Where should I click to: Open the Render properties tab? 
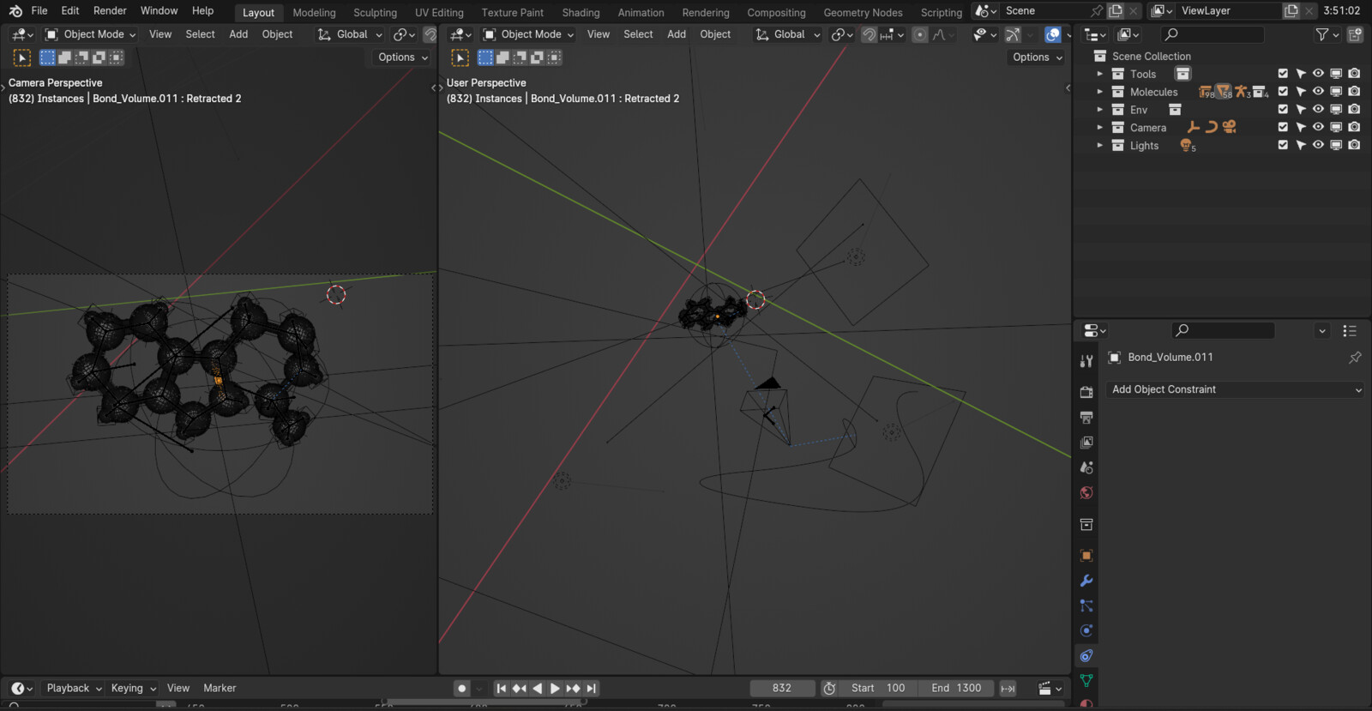[1086, 392]
